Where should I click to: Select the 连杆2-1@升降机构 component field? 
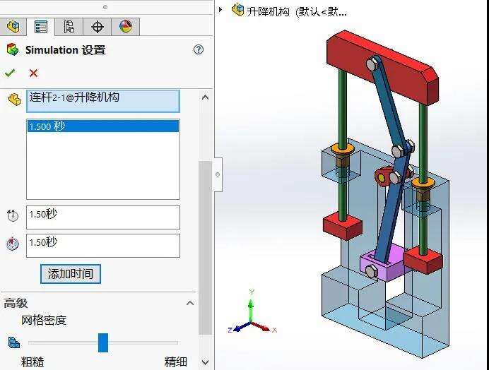pyautogui.click(x=103, y=101)
